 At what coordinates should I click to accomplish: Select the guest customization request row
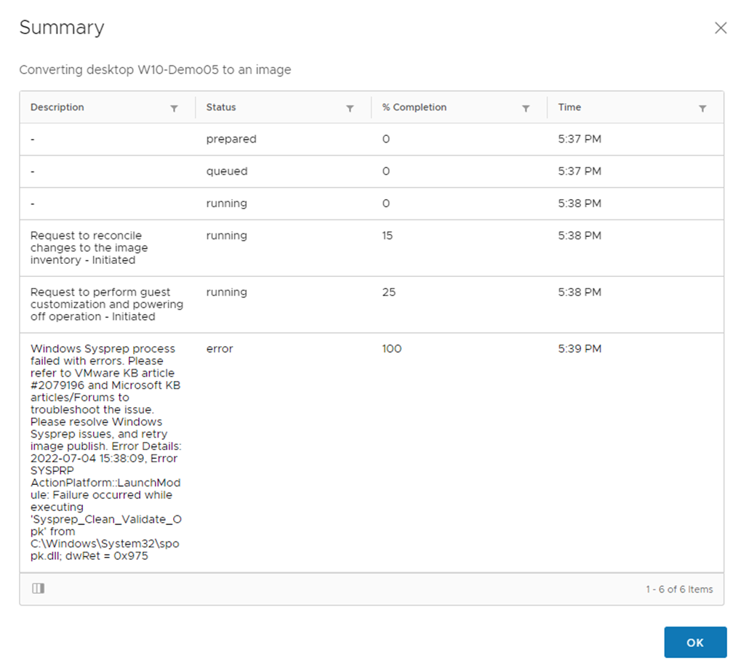107,305
